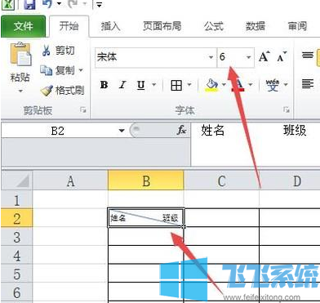
Task: Select column C header
Action: point(221,180)
